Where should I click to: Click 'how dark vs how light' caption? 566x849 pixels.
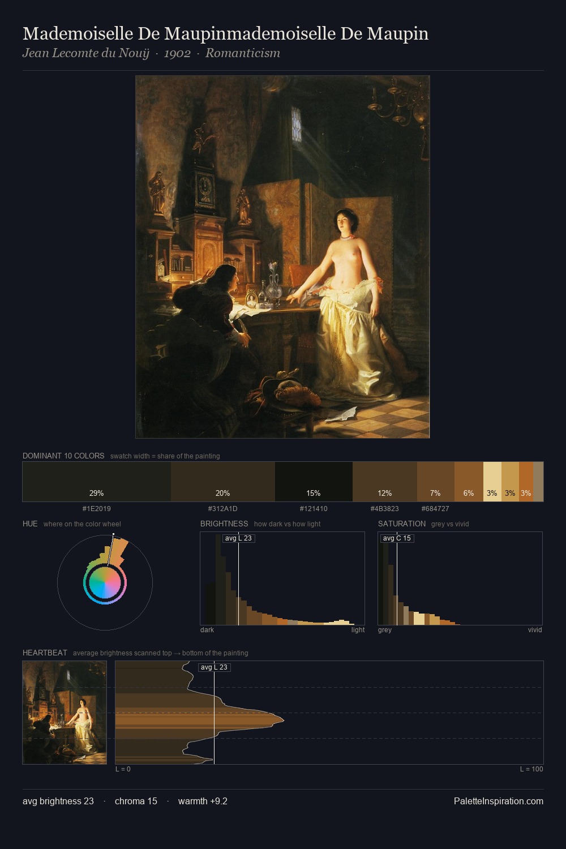(287, 524)
